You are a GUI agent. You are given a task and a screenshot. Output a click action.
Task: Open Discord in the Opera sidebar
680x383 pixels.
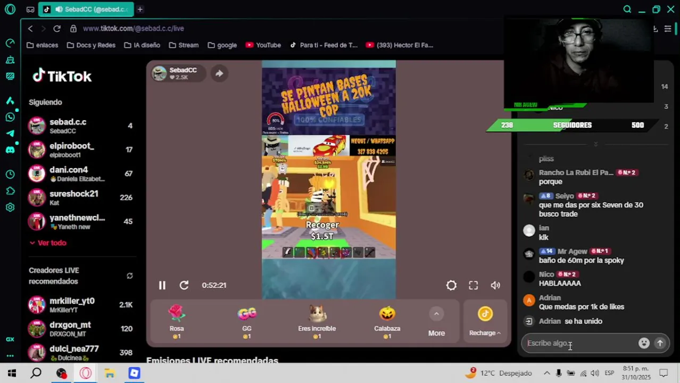click(10, 150)
